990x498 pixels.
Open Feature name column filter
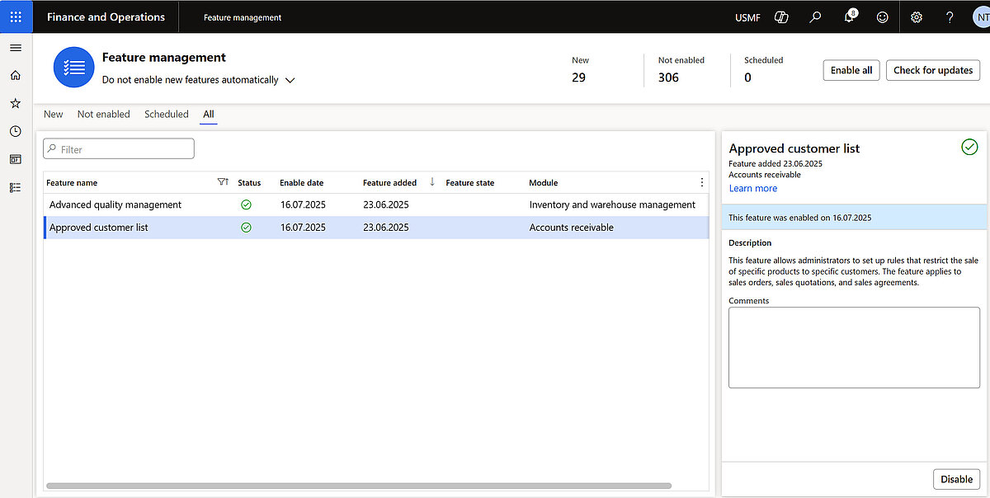pos(222,182)
